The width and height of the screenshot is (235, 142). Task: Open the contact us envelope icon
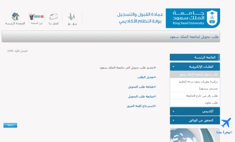coord(54,17)
